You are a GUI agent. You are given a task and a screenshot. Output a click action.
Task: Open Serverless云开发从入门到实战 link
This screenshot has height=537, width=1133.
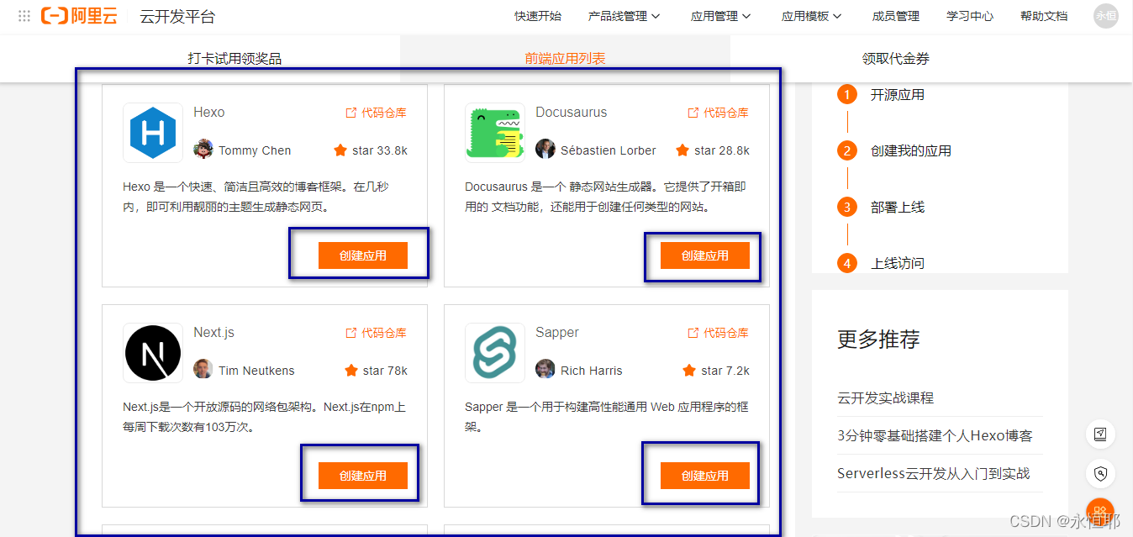click(x=933, y=473)
